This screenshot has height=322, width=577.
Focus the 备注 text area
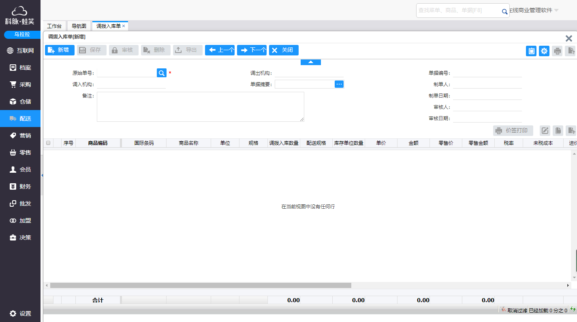coord(200,107)
